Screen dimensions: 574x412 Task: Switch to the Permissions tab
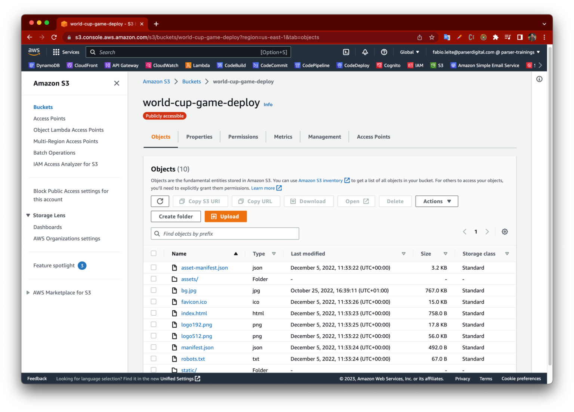243,137
